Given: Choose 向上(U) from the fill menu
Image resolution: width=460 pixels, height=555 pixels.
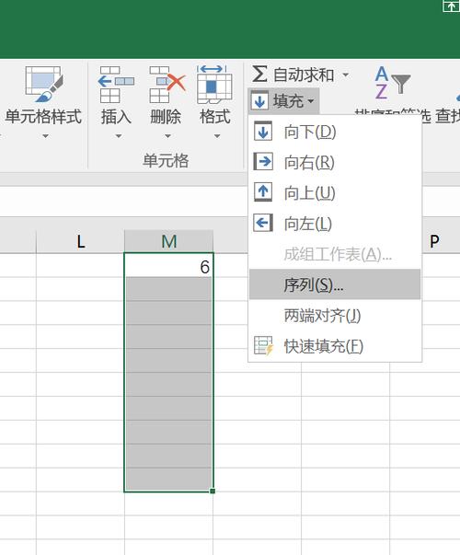Looking at the screenshot, I should (335, 192).
